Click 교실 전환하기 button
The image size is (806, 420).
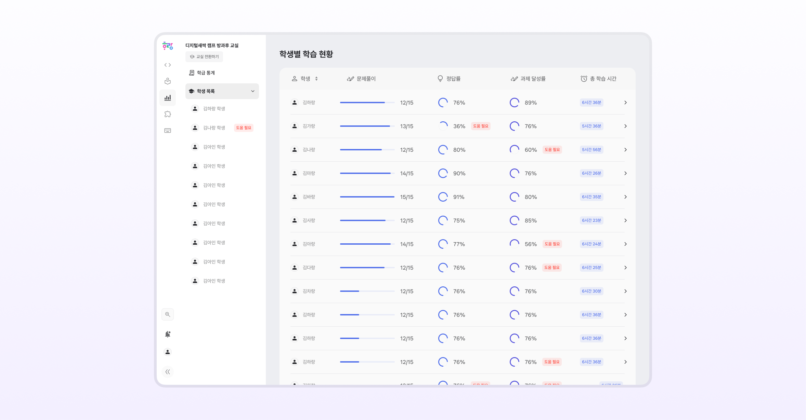[204, 57]
